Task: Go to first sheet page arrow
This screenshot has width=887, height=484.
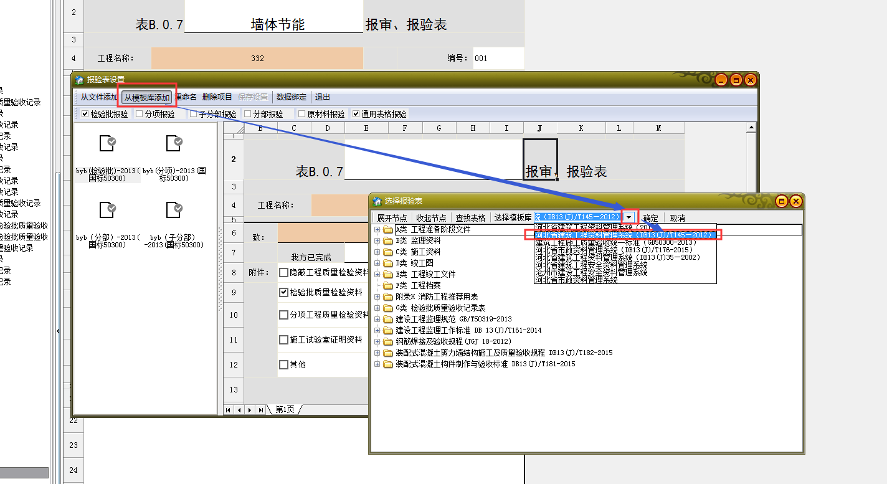Action: pyautogui.click(x=229, y=410)
